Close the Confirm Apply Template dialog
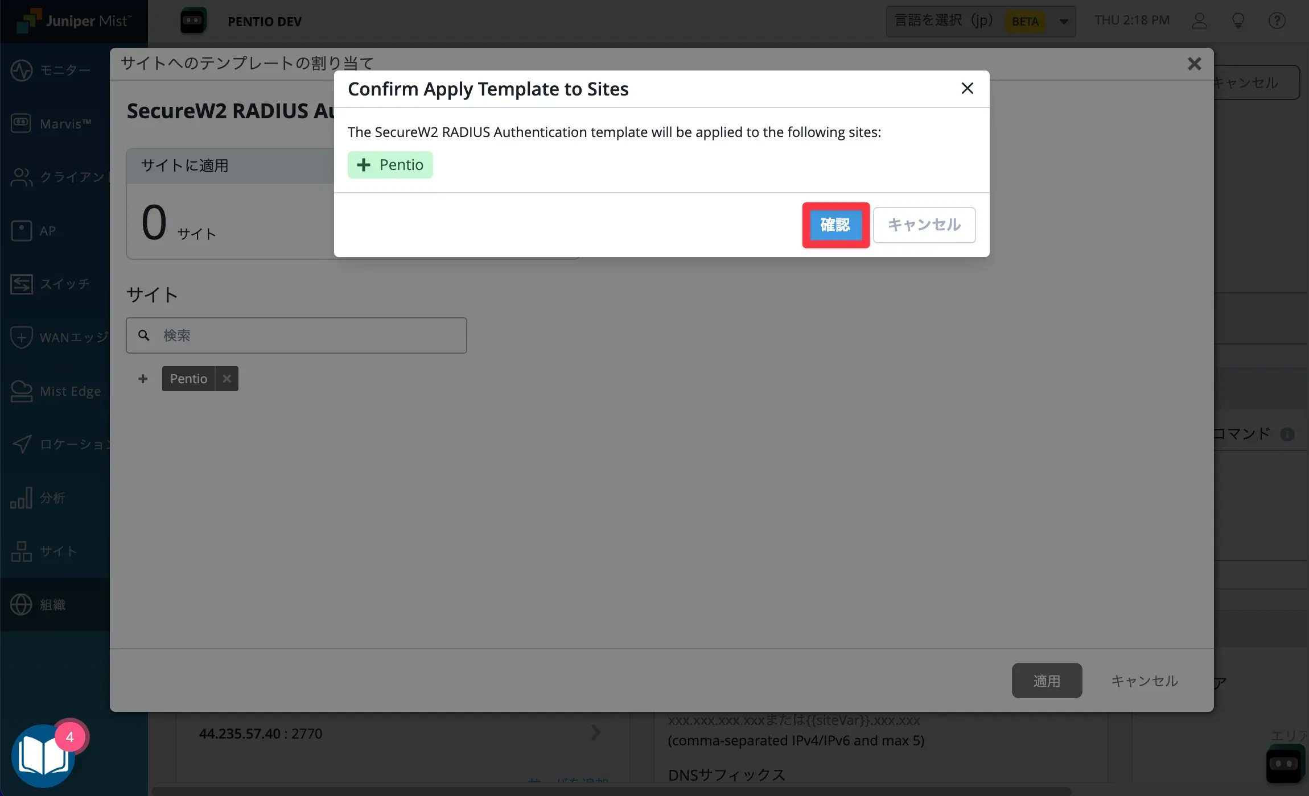Viewport: 1309px width, 796px height. [x=967, y=88]
